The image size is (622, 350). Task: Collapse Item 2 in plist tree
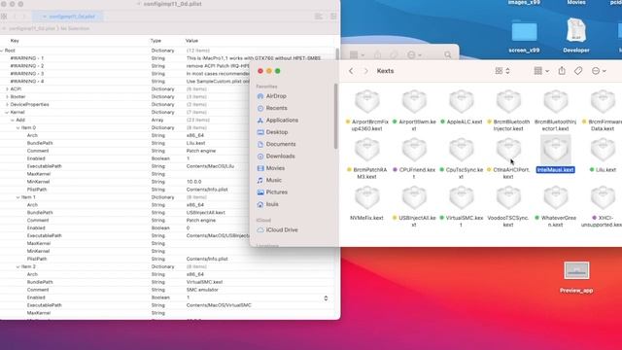17,266
